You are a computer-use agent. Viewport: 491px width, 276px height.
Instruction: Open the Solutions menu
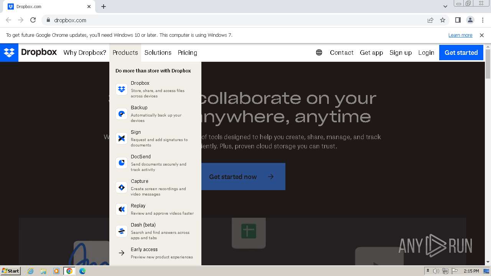point(158,53)
